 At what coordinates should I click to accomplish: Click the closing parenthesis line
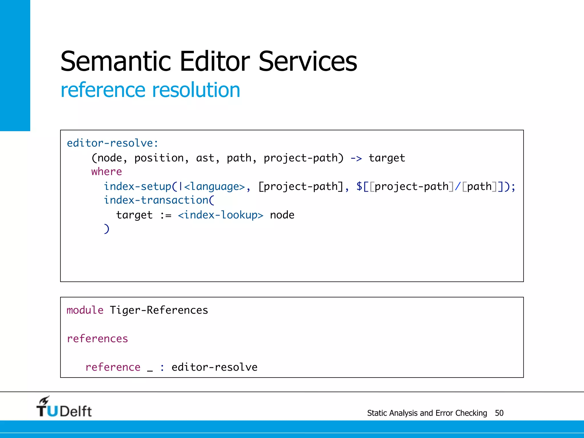coord(106,229)
